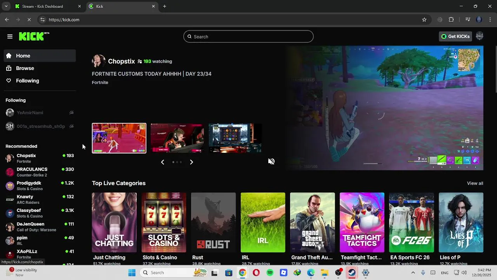Open Spotify from the taskbar
The height and width of the screenshot is (280, 497).
pyautogui.click(x=270, y=273)
